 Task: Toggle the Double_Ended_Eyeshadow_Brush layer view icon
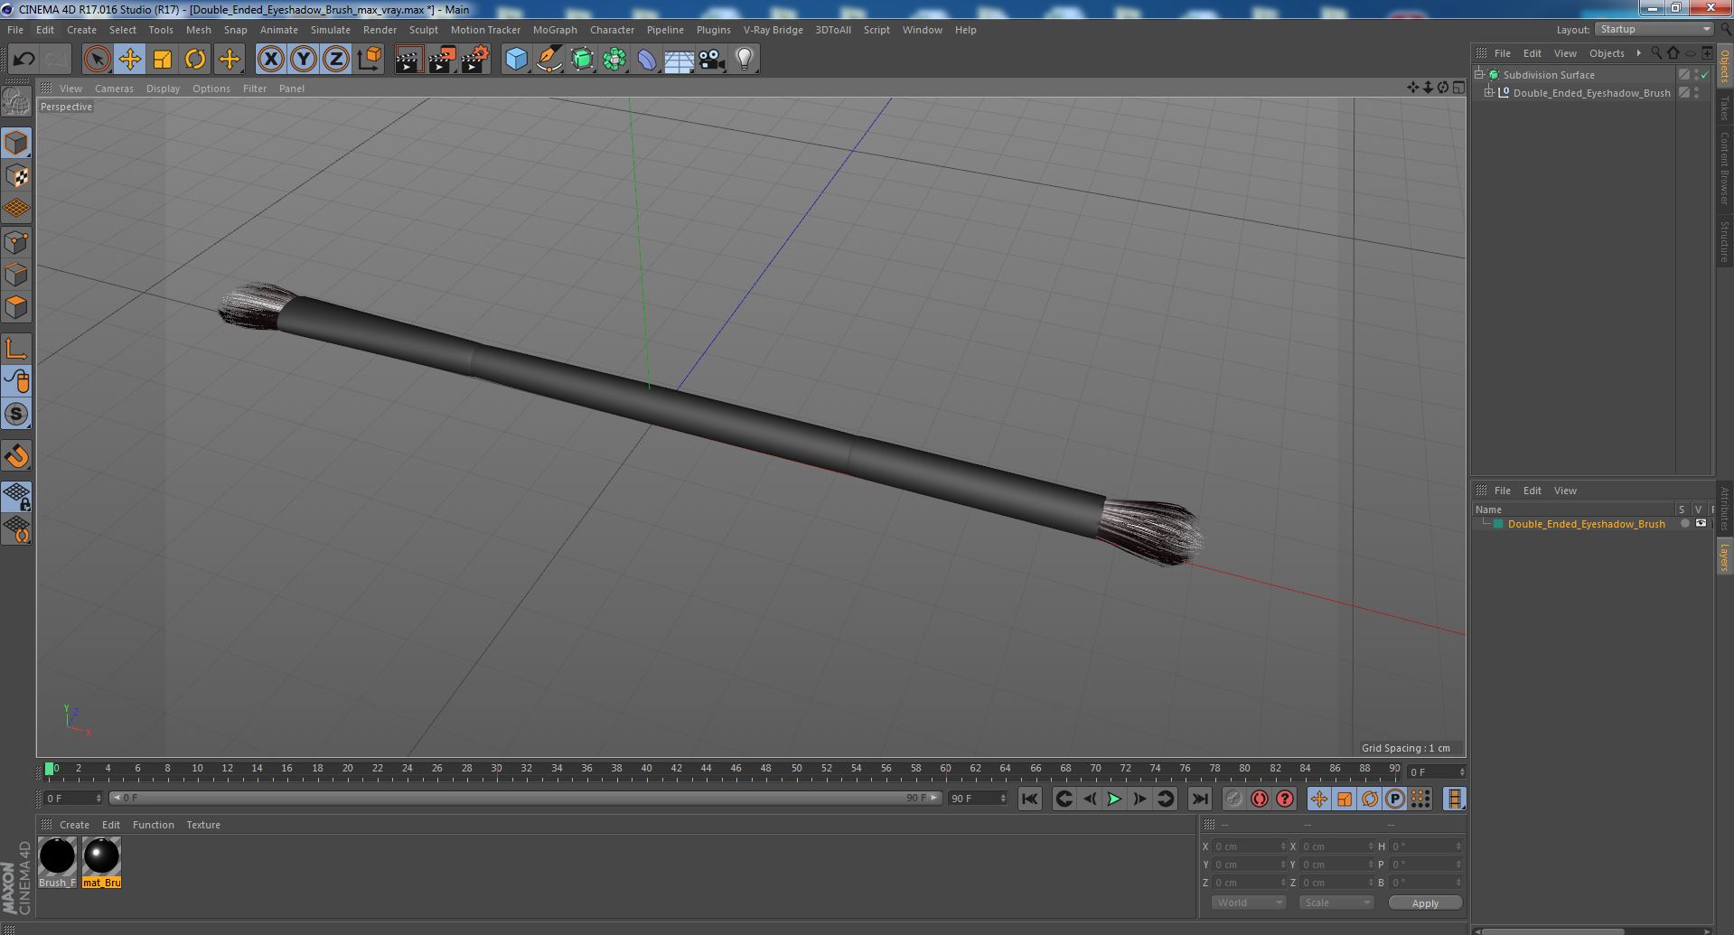(1701, 524)
